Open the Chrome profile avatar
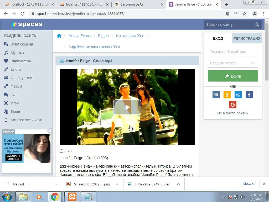 [255, 14]
